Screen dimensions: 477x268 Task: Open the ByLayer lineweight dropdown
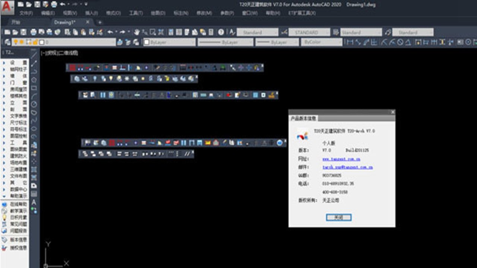tap(277, 42)
